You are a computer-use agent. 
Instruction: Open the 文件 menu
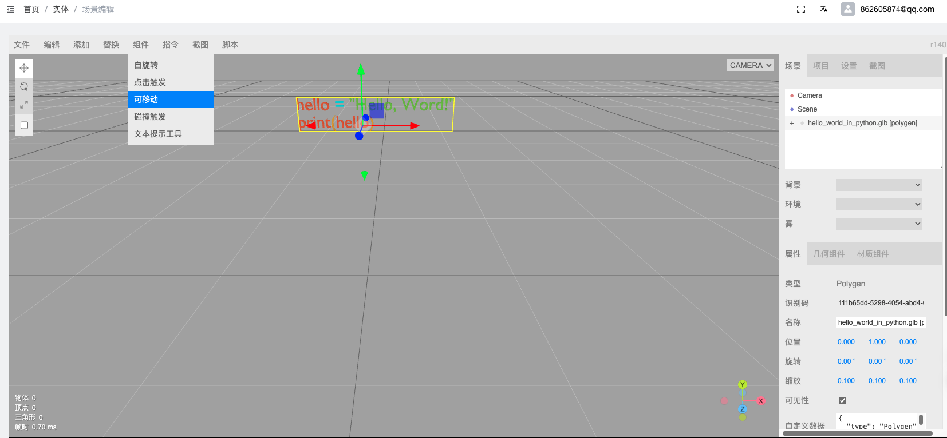click(x=22, y=45)
